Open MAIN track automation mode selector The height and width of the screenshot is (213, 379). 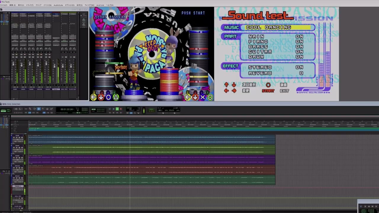[x=20, y=141]
